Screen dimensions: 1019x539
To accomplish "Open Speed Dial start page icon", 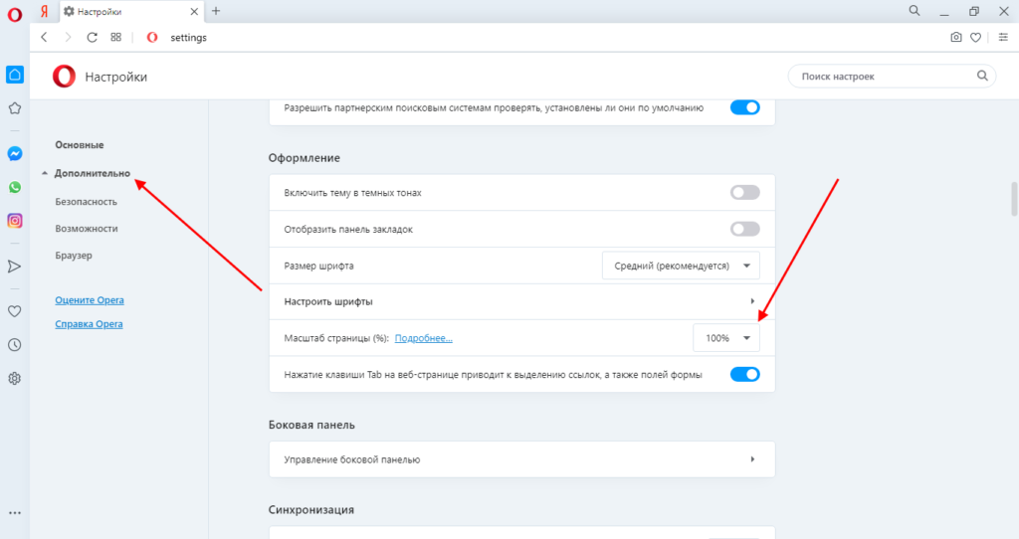I will (115, 38).
